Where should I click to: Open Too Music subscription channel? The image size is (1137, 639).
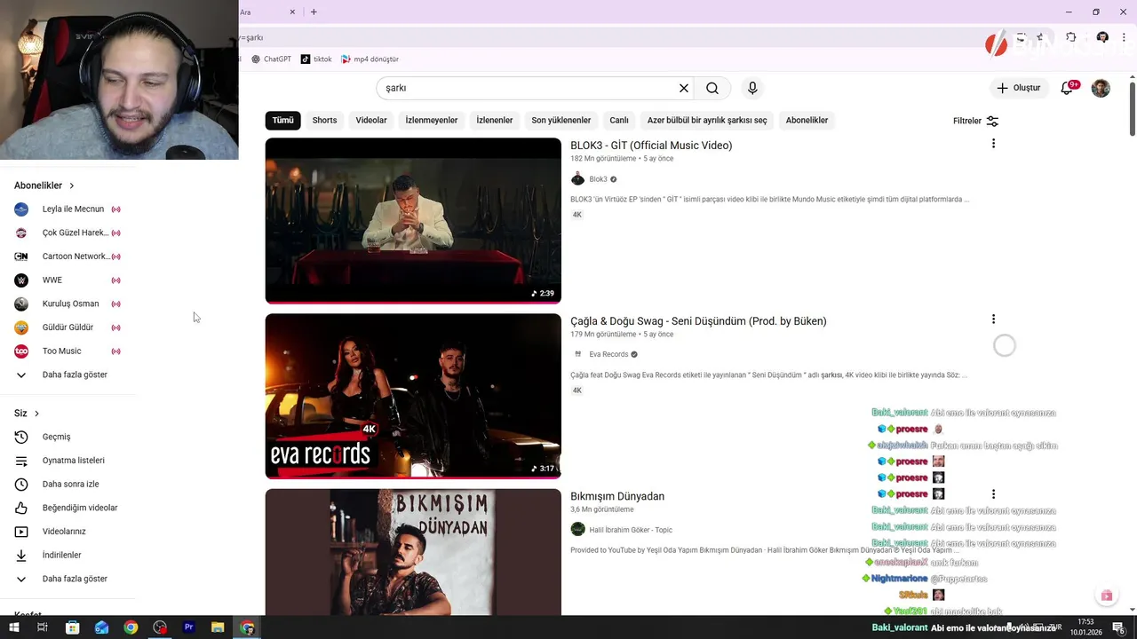point(68,351)
